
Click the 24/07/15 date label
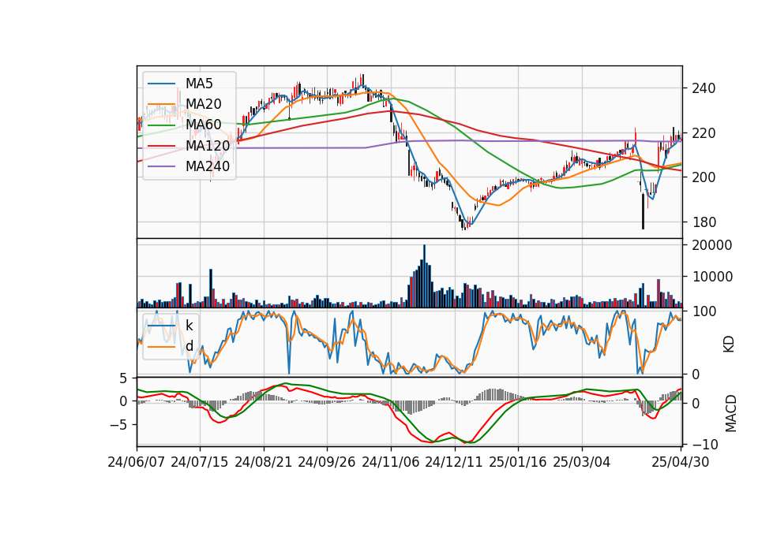coord(200,462)
